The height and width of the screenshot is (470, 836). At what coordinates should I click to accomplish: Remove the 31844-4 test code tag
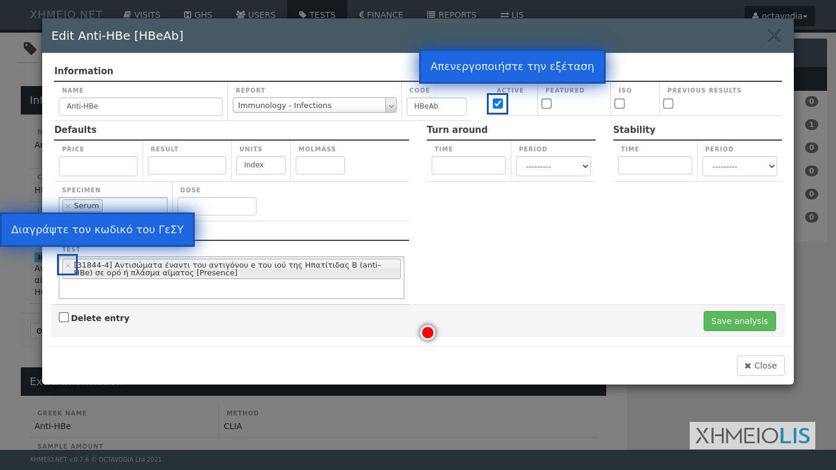click(x=68, y=265)
